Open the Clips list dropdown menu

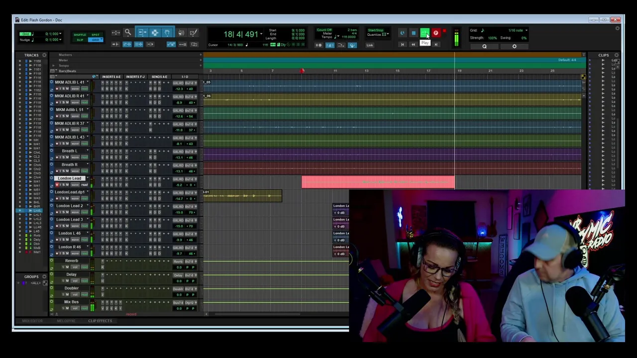point(617,55)
